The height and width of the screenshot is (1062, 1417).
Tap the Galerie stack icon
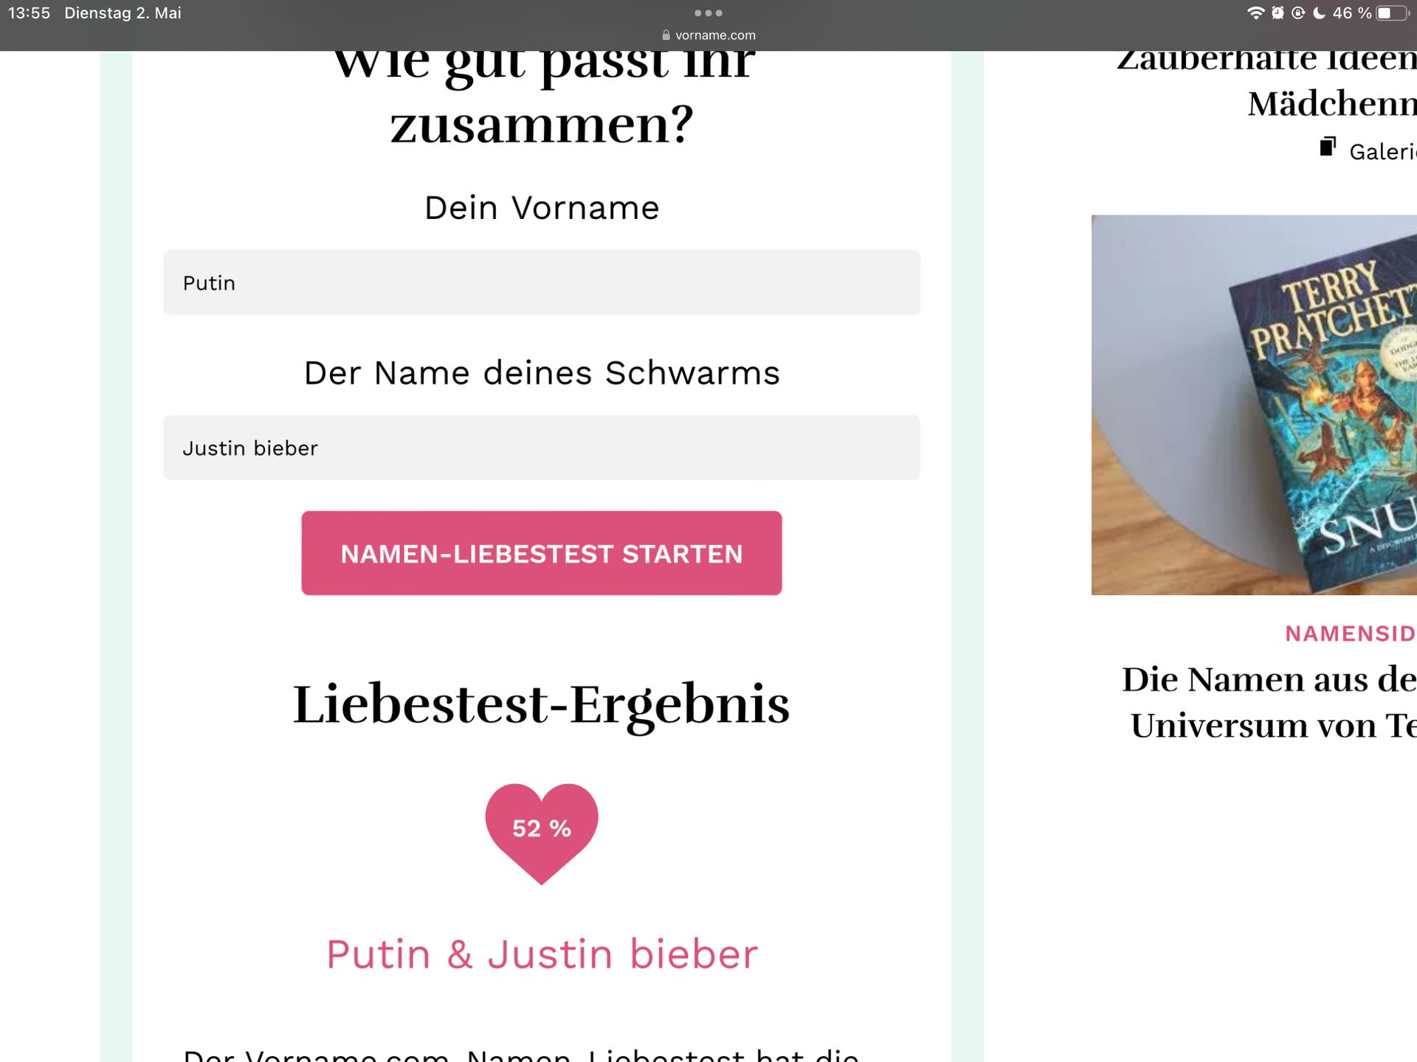[1328, 147]
